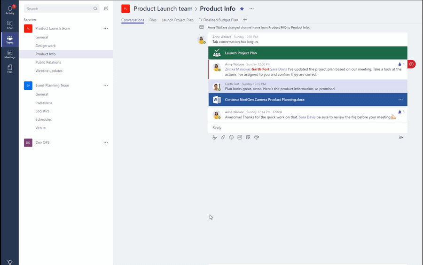
Task: Open the FY Finalized Budget Plan tab
Action: 218,20
